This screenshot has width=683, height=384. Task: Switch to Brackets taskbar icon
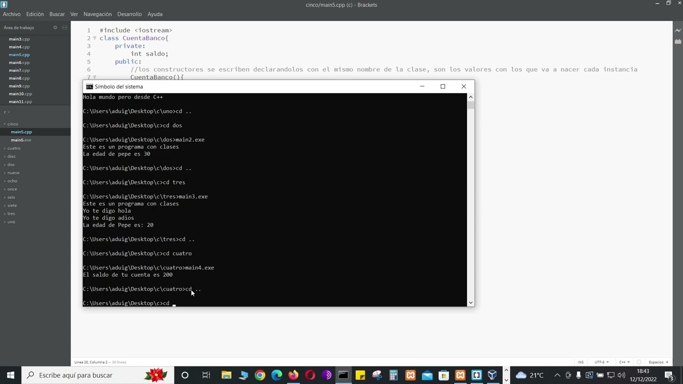coord(476,375)
